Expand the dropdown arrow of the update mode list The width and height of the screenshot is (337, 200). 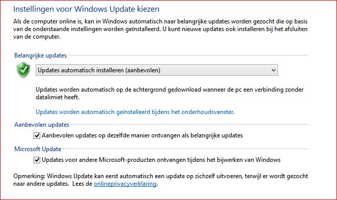click(x=273, y=70)
